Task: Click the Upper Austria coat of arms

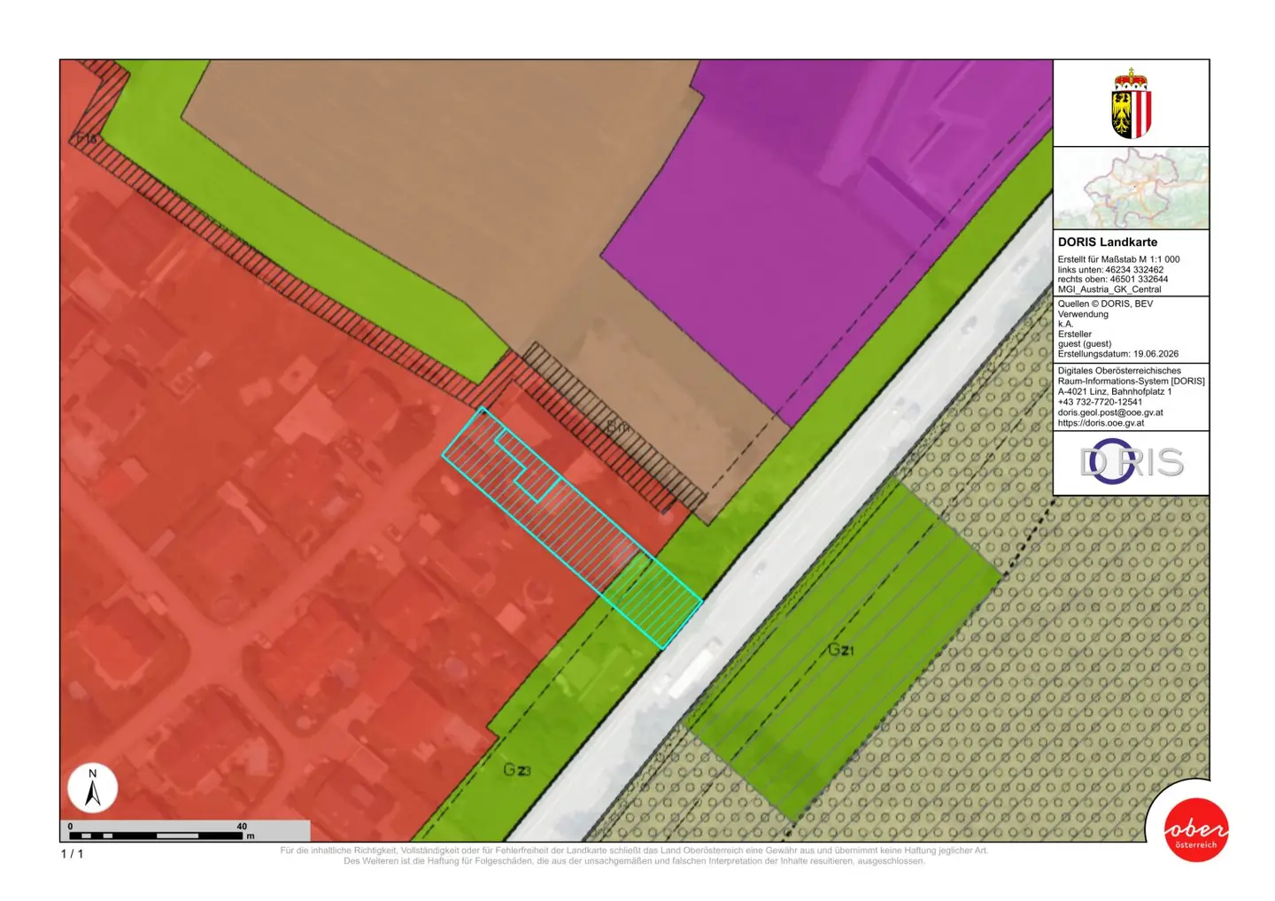Action: tap(1131, 104)
